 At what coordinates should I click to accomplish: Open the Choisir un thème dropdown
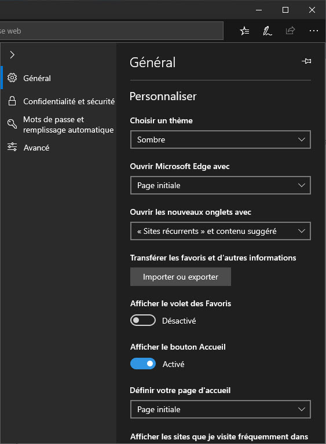221,140
